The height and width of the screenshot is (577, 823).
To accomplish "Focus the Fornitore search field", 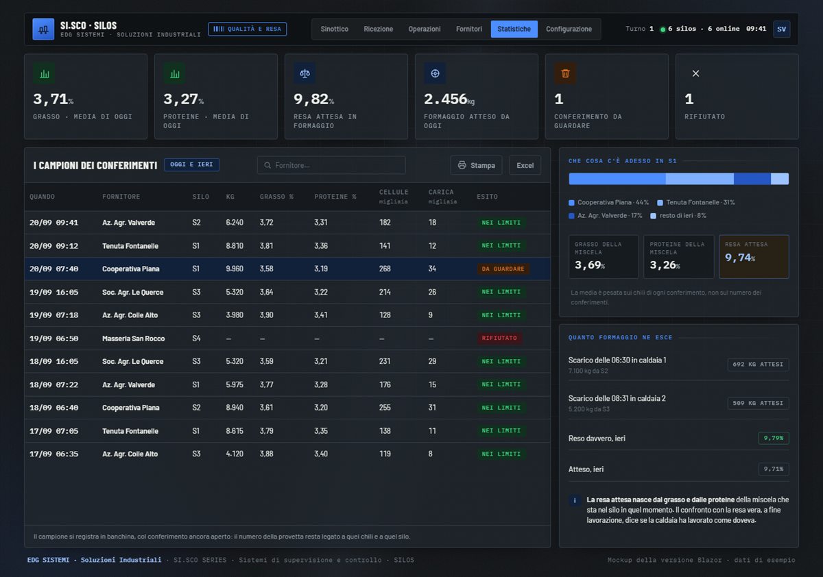I will point(331,165).
